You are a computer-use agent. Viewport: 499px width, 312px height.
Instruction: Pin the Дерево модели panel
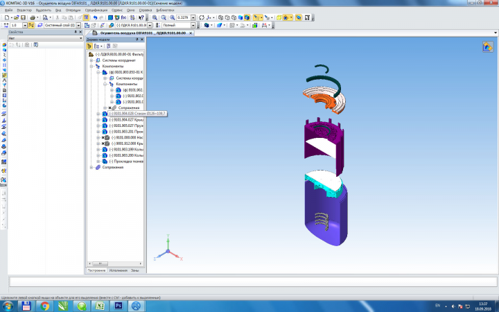coord(137,40)
